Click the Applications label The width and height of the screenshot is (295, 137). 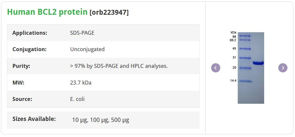click(30, 33)
